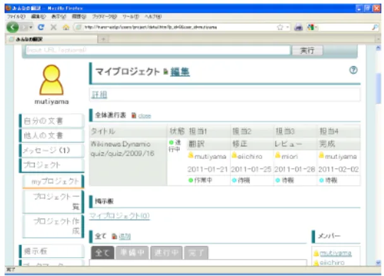Open 他人の文書 in the sidebar
384x276 pixels.
[x=52, y=135]
